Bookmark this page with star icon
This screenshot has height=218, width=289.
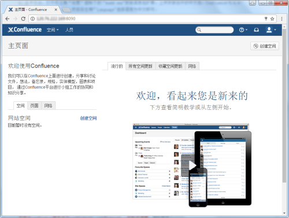pyautogui.click(x=272, y=19)
